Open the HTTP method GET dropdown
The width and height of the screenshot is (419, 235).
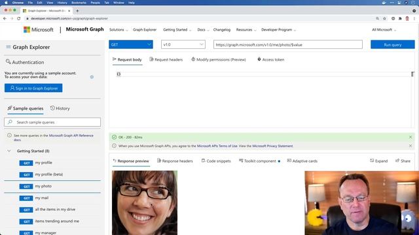[131, 44]
